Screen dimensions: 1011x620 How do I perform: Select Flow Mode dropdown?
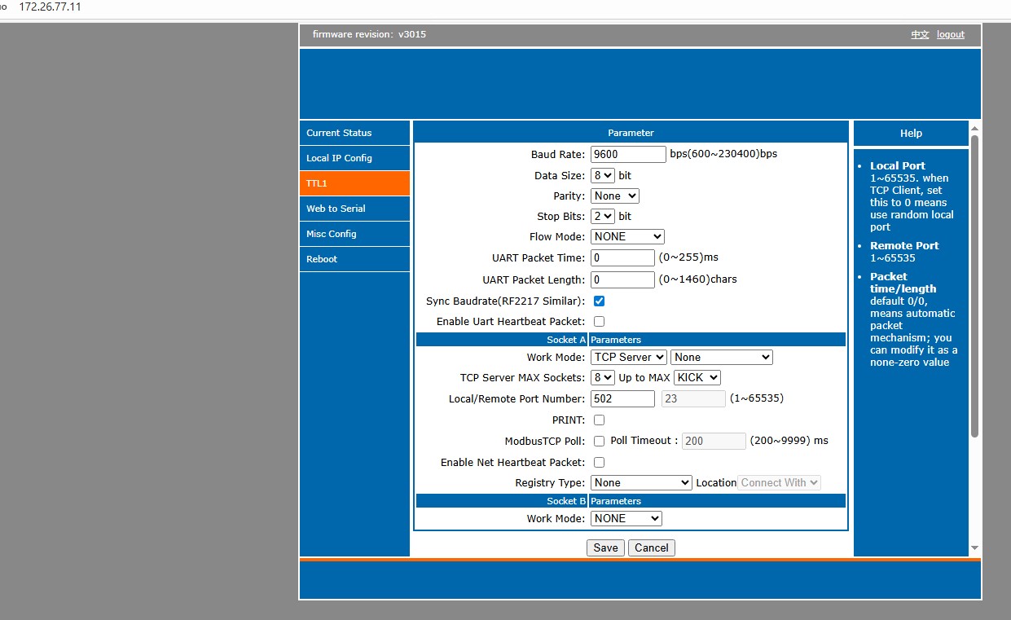[627, 237]
